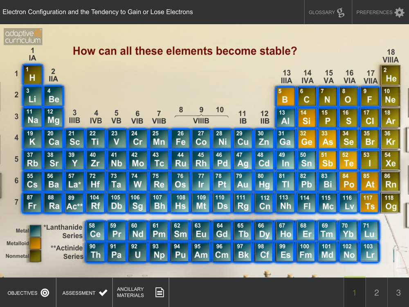Select the Iron (Fe) tile

(180, 139)
